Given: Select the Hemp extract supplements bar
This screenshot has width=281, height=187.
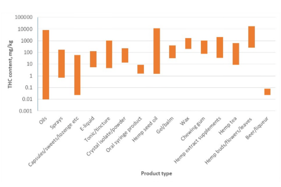Looking at the screenshot, I should [220, 47].
